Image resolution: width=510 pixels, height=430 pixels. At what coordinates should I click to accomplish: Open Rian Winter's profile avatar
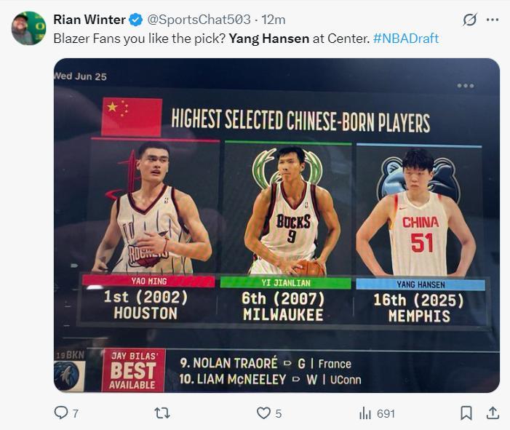28,28
